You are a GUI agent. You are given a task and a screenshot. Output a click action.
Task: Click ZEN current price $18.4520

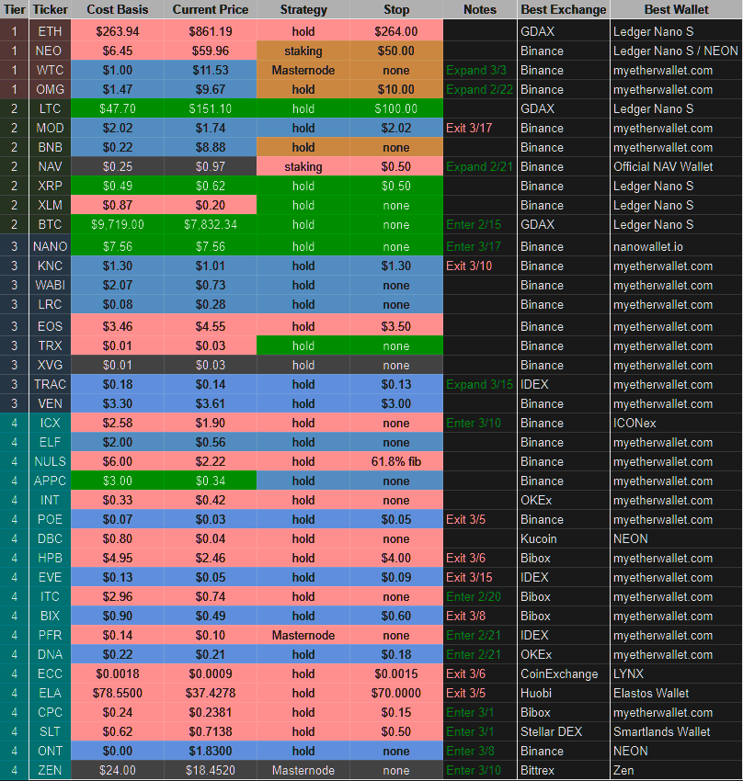211,771
